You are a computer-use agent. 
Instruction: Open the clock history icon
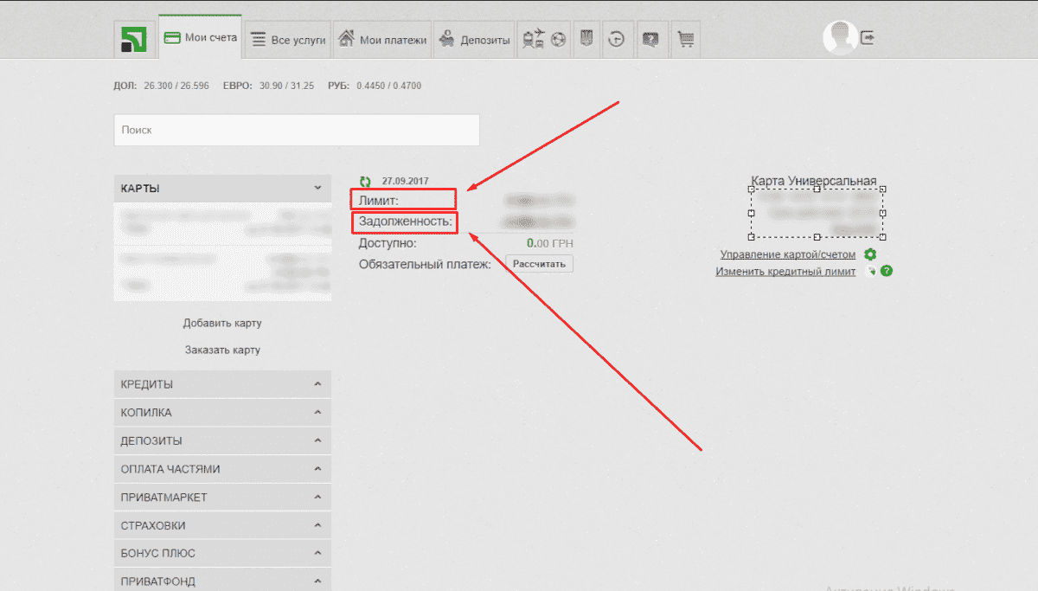616,39
